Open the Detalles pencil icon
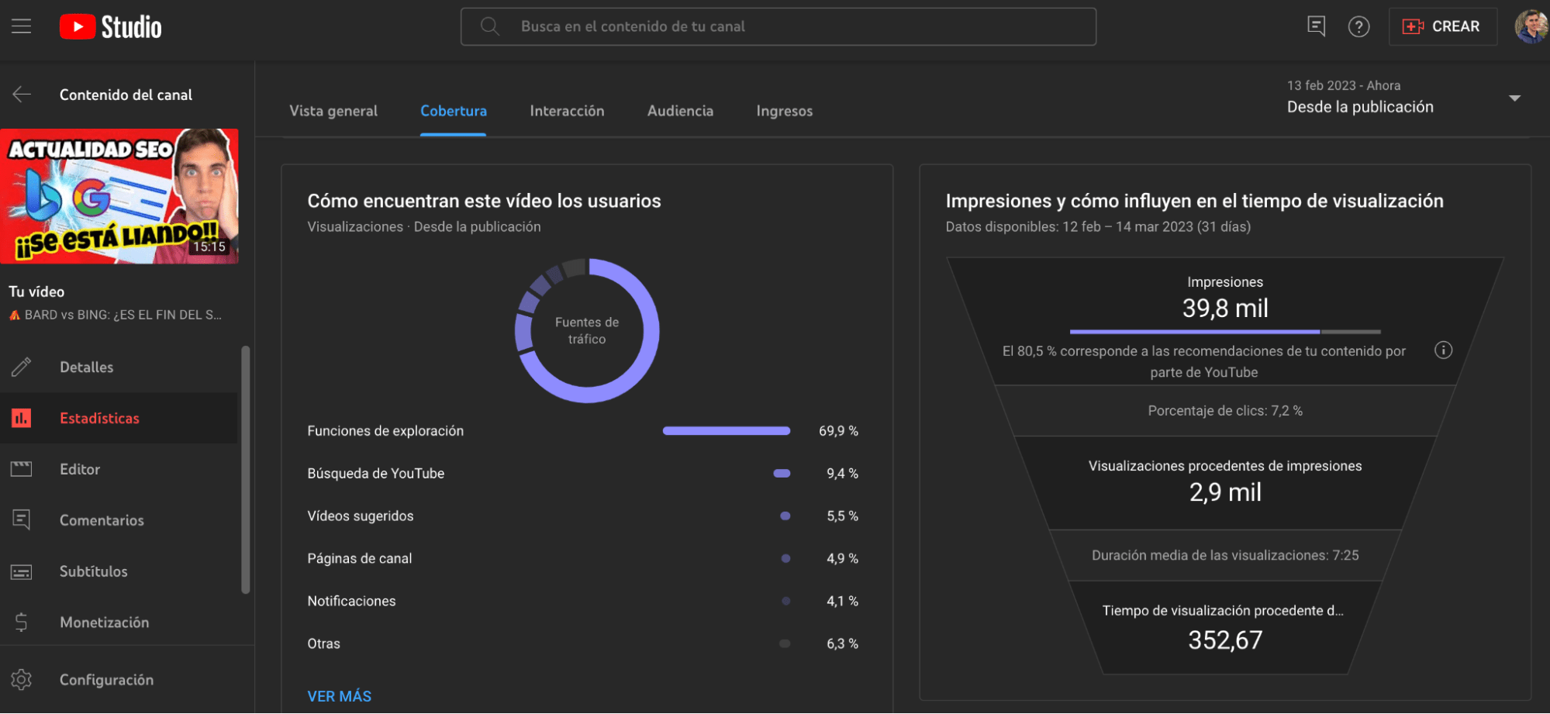Image resolution: width=1550 pixels, height=714 pixels. click(x=22, y=367)
